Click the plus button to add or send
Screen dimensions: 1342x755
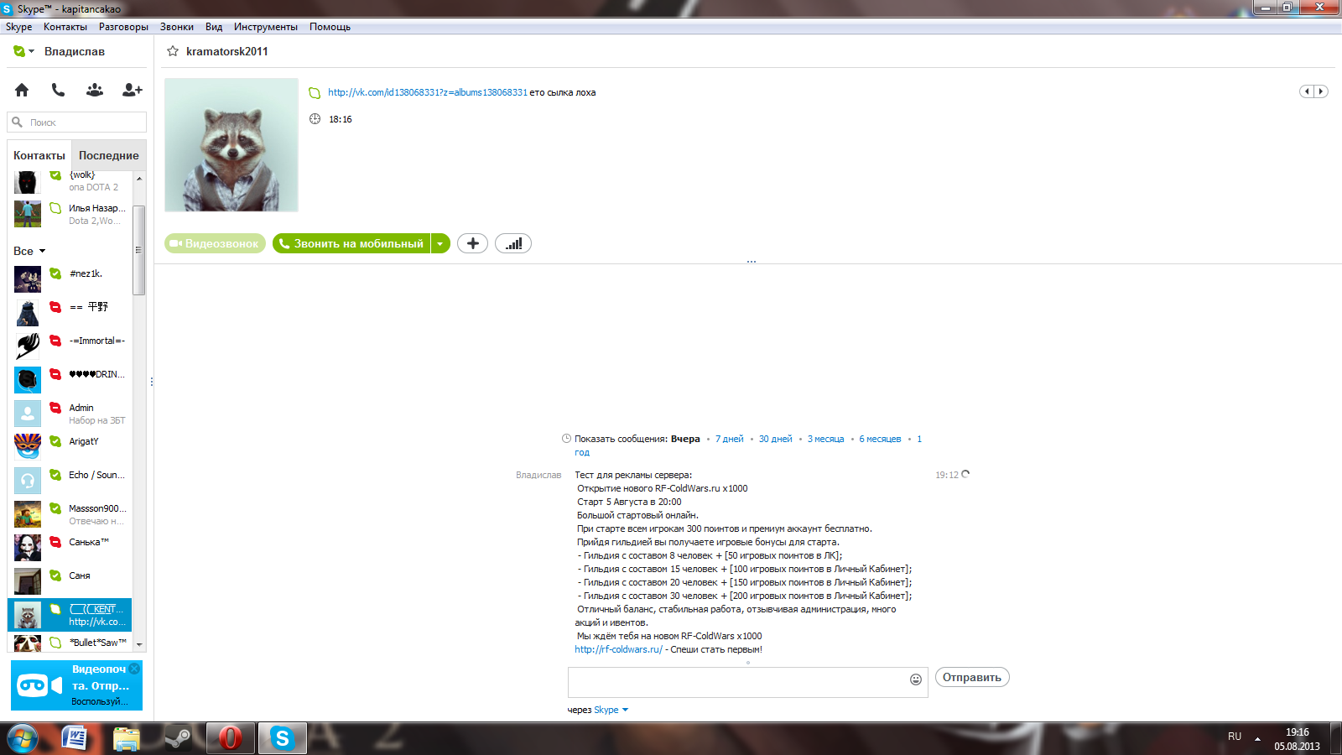tap(473, 243)
